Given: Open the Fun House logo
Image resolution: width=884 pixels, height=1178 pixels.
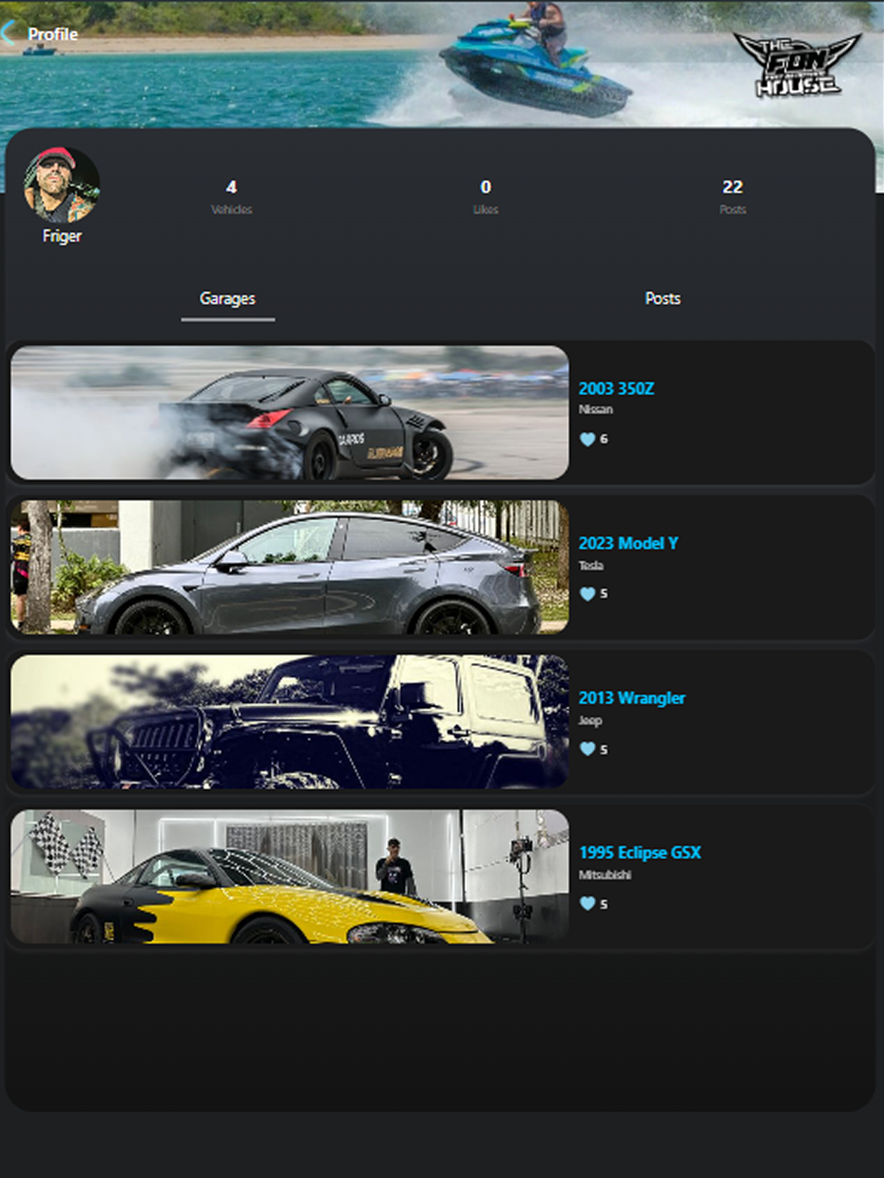Looking at the screenshot, I should pyautogui.click(x=797, y=65).
